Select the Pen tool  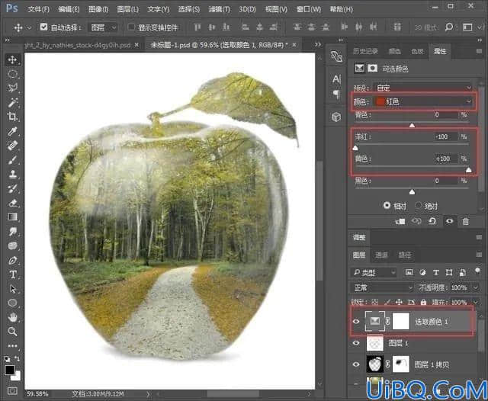pyautogui.click(x=12, y=260)
